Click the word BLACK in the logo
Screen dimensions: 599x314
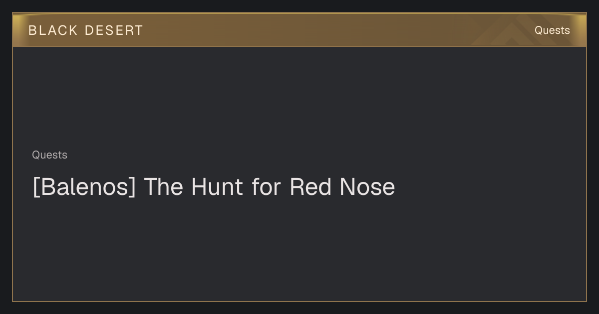pyautogui.click(x=53, y=30)
